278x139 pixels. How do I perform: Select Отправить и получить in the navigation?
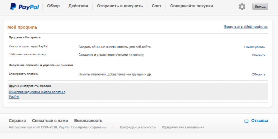[120, 6]
